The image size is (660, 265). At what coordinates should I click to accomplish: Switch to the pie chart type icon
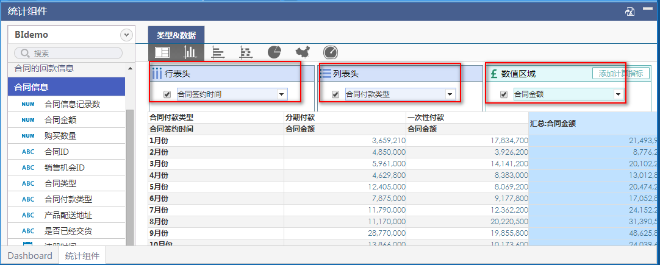point(274,52)
